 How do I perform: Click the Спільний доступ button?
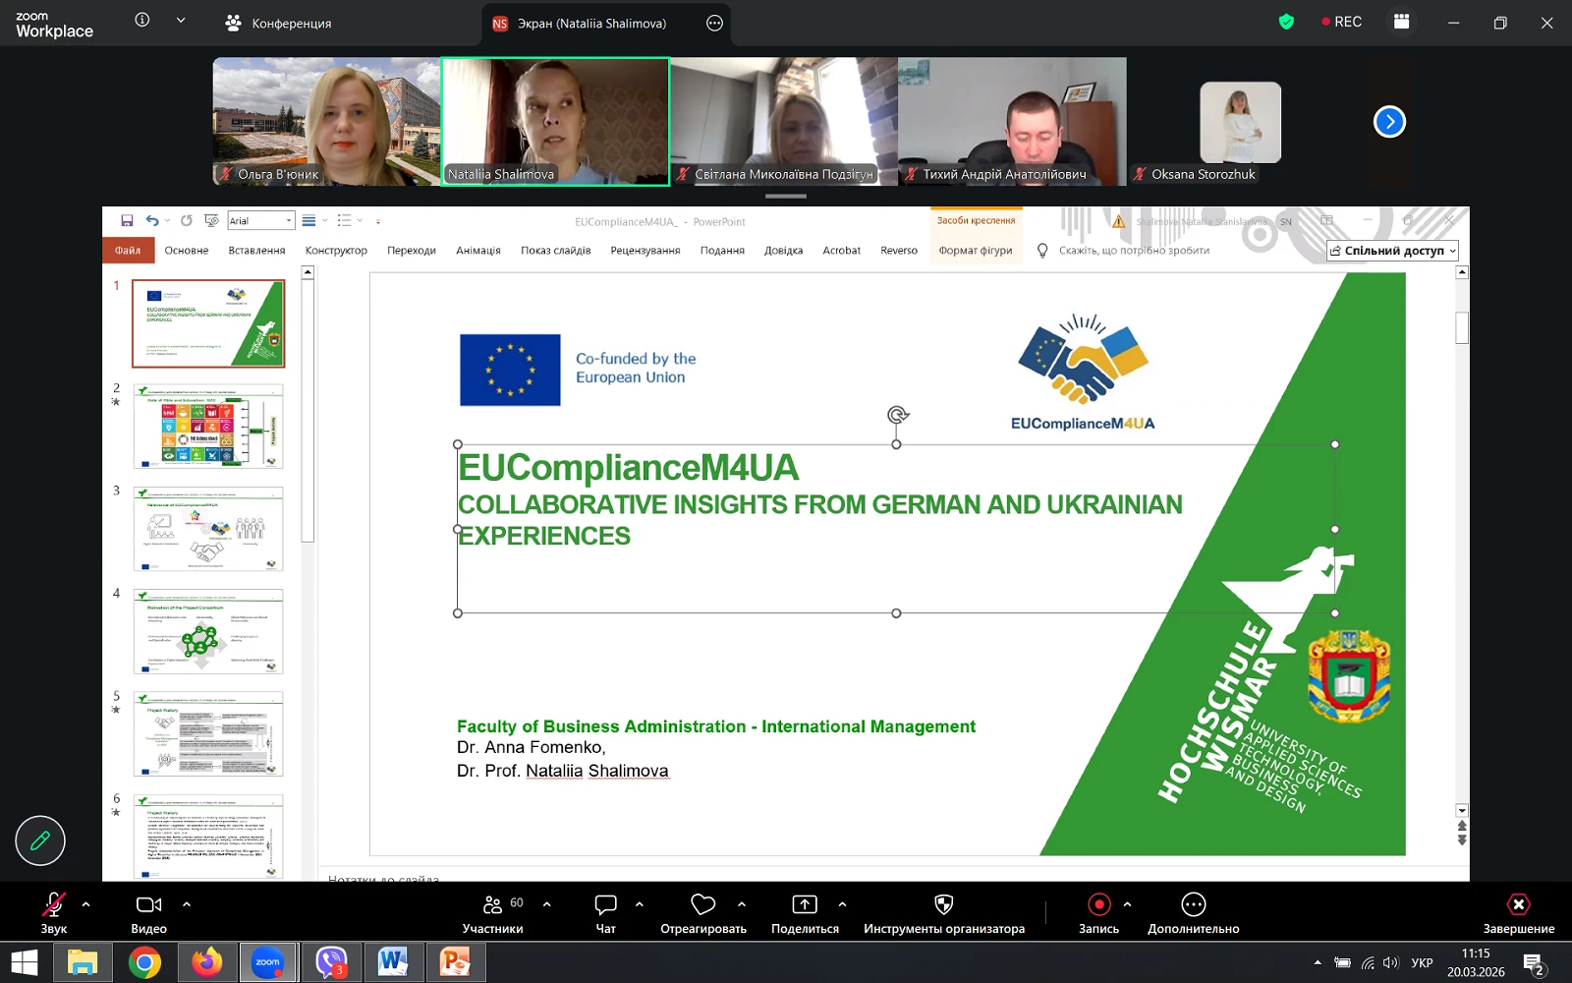point(1392,251)
